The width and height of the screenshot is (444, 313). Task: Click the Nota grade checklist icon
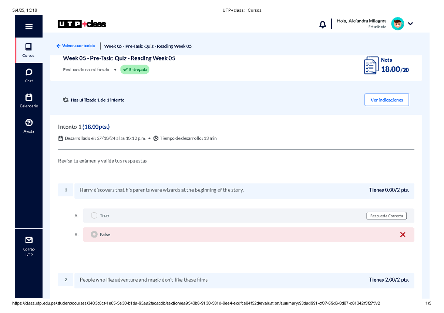tap(371, 66)
